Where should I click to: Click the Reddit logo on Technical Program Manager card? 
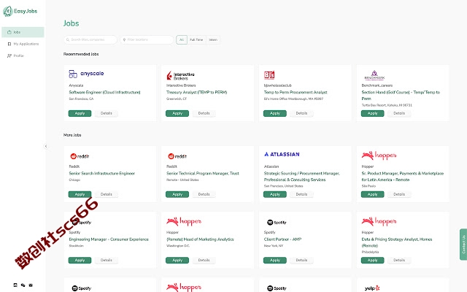[x=177, y=156]
